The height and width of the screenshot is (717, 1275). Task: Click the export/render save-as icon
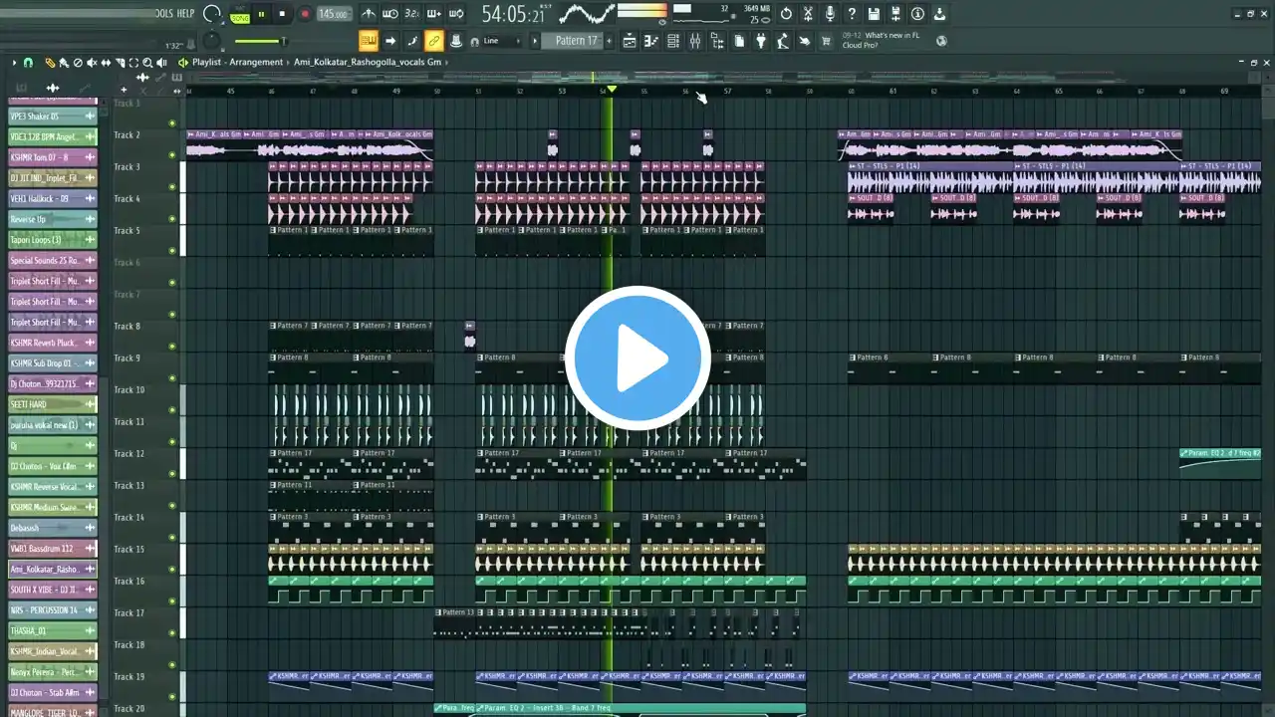click(x=895, y=14)
